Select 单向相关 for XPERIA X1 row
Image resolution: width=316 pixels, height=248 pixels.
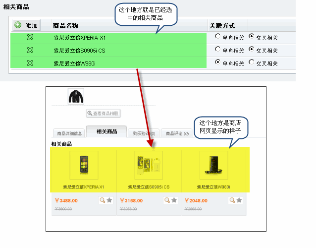217,36
